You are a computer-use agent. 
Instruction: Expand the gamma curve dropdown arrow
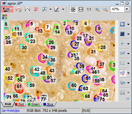tap(63, 9)
